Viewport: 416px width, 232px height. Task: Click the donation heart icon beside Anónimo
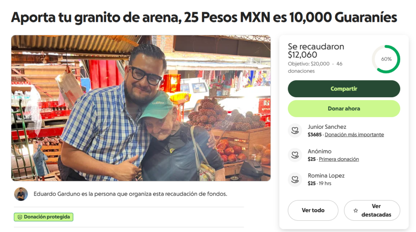point(295,155)
